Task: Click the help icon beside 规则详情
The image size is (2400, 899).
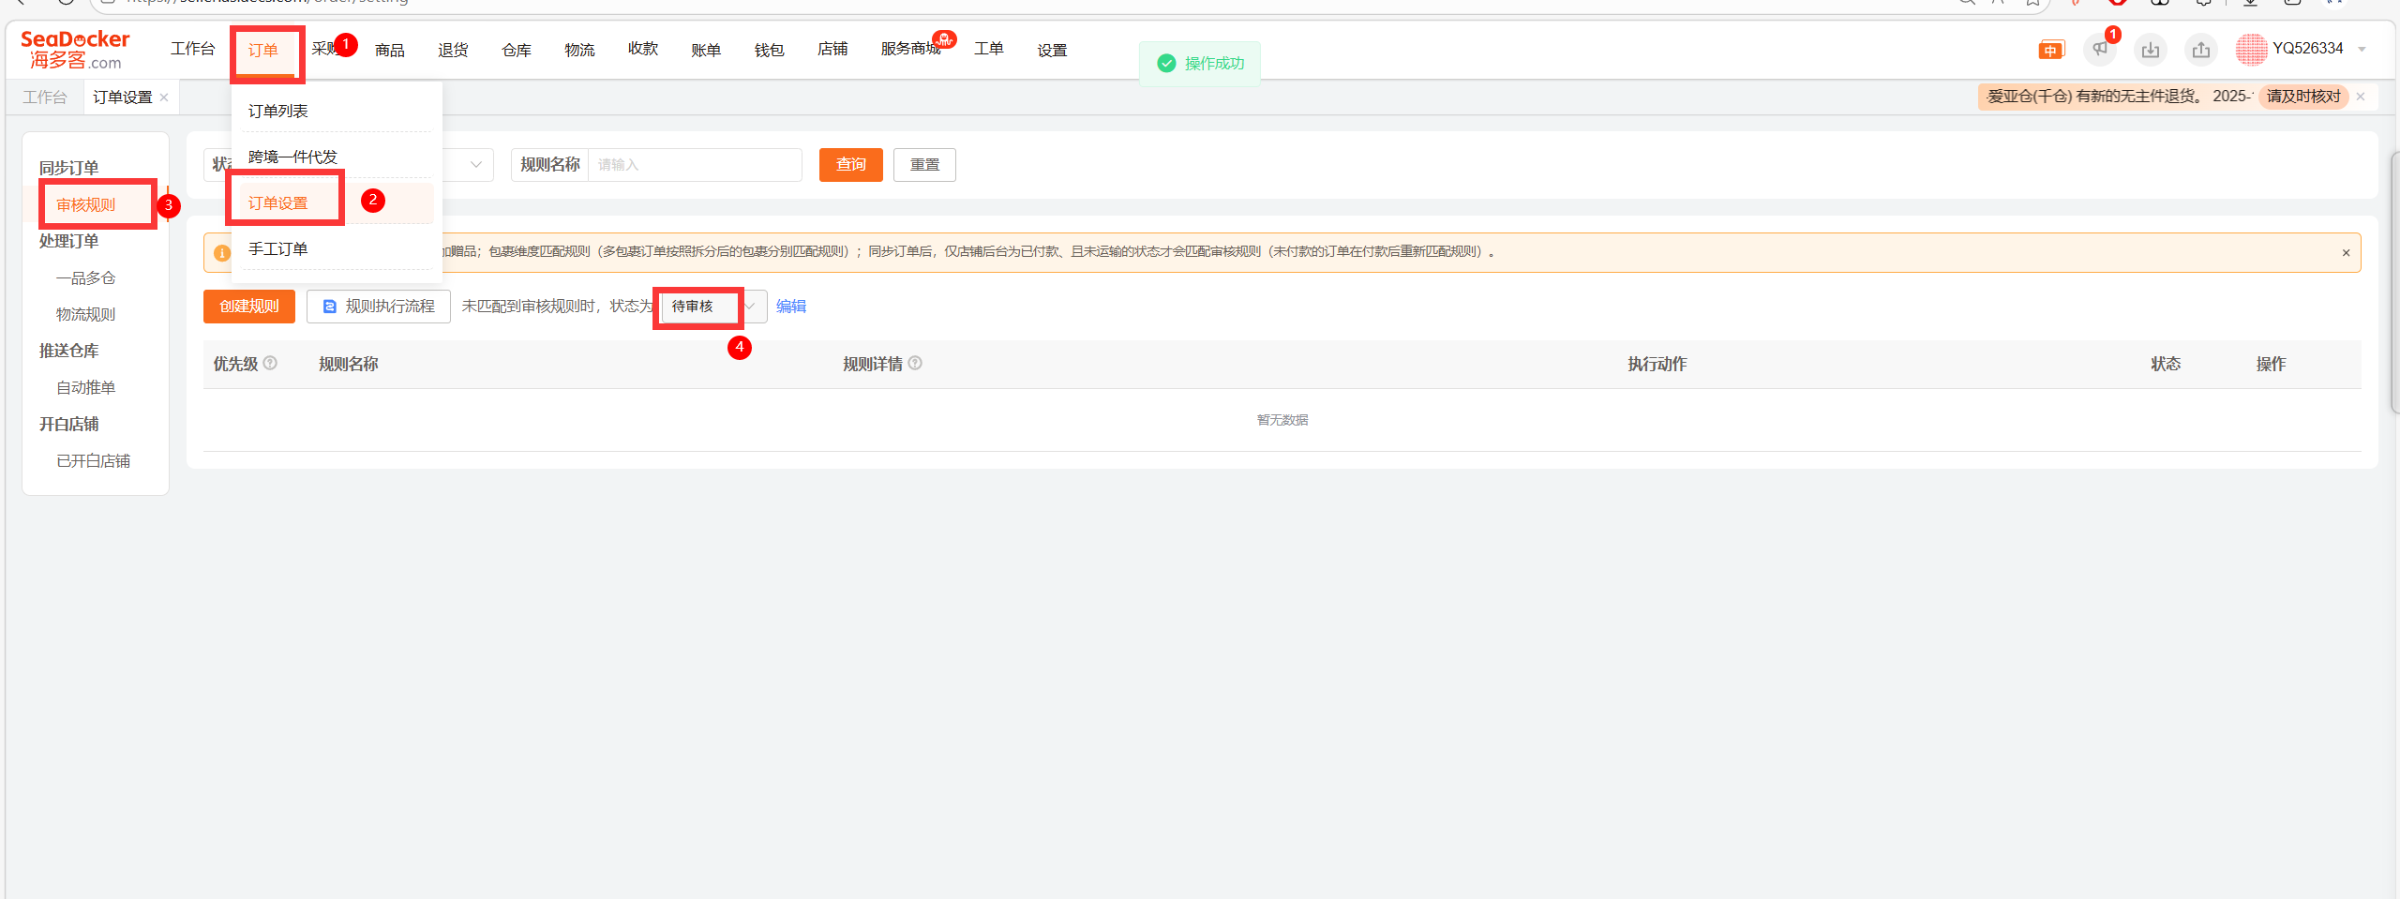Action: pyautogui.click(x=915, y=363)
